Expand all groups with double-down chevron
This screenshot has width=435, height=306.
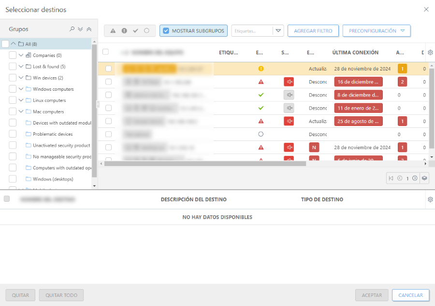tap(80, 29)
